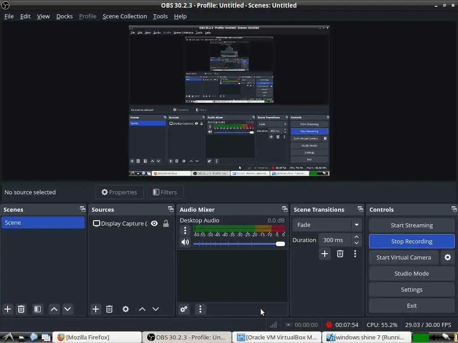Screen dimensions: 458x343
Task: Toggle Display Capture lock icon
Action: 166,223
